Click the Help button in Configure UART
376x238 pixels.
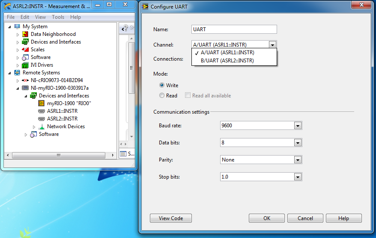pyautogui.click(x=343, y=218)
